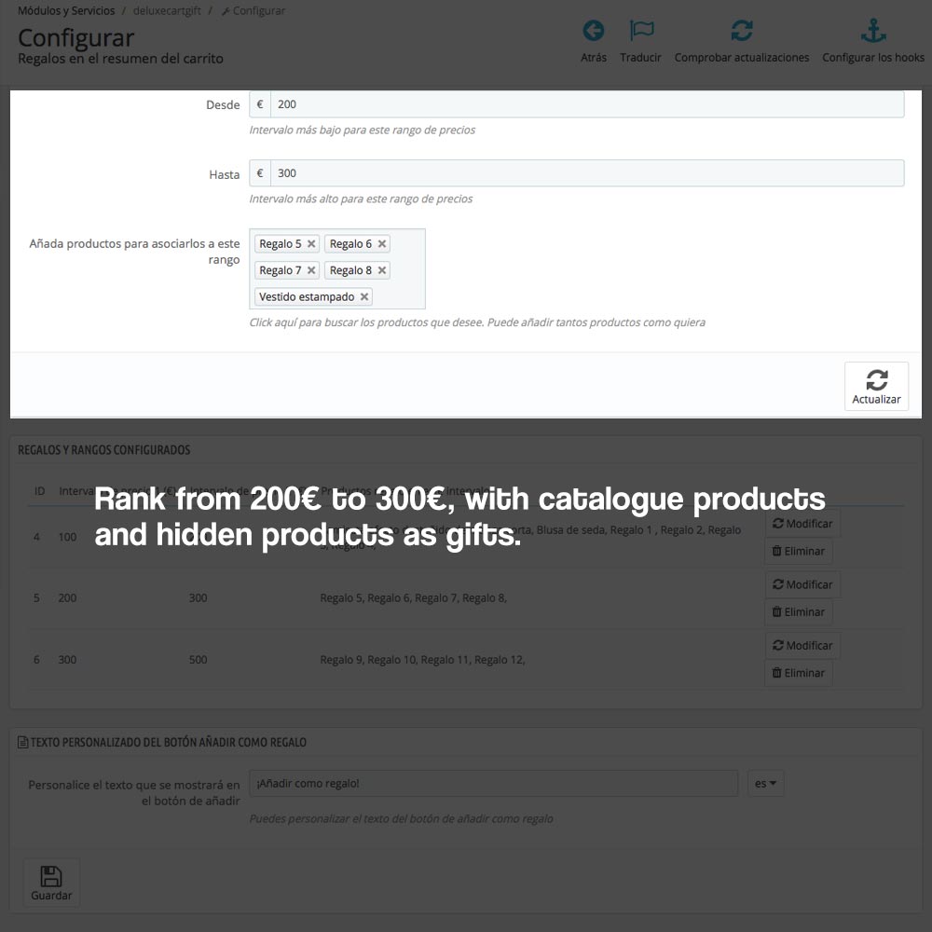Click the 'TEXTO PERSONALIZADO DEL BOTÓN AÑADIR COMO REGALO' heading

(168, 743)
